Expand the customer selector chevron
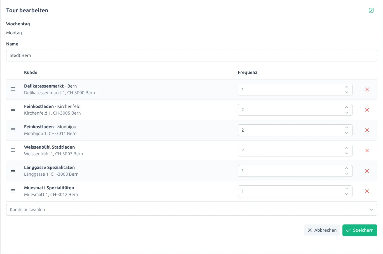 tap(371, 209)
